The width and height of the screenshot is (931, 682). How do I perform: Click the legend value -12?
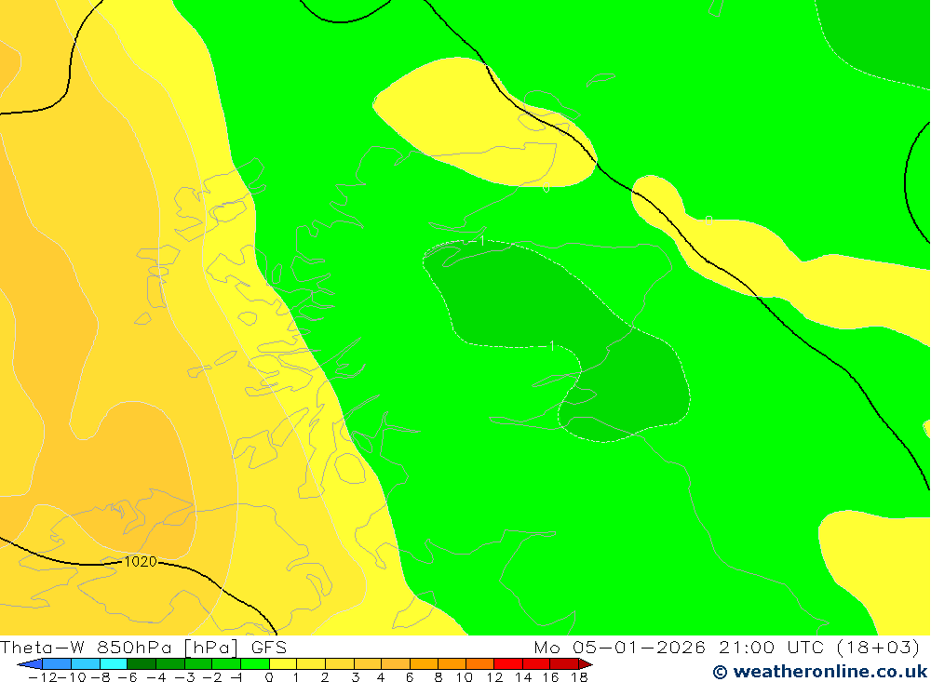click(x=42, y=677)
